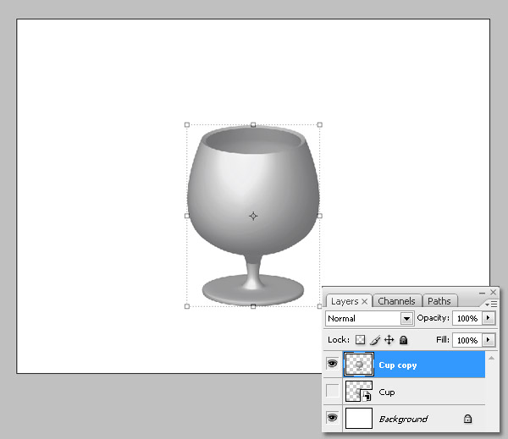
Task: Click the Fill 100% field
Action: coord(467,340)
